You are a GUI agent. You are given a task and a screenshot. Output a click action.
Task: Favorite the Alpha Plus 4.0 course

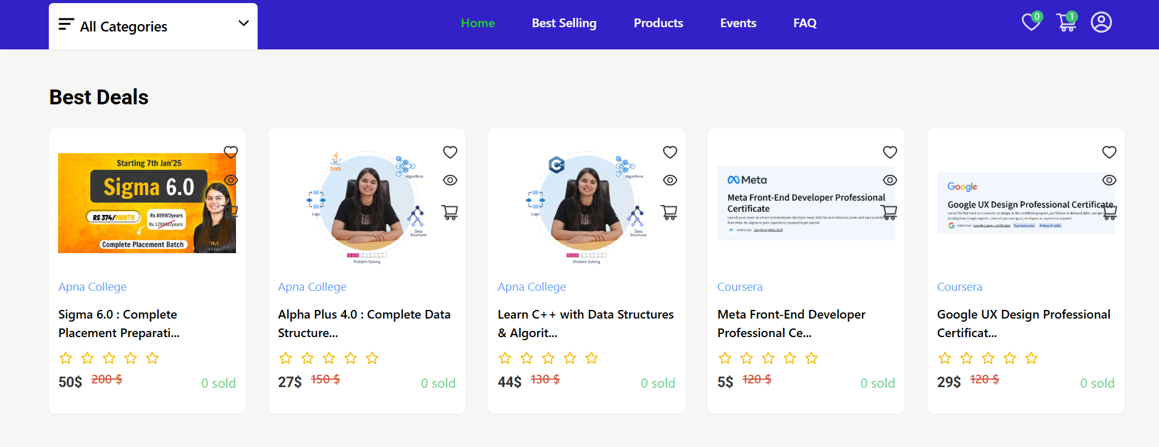[450, 152]
